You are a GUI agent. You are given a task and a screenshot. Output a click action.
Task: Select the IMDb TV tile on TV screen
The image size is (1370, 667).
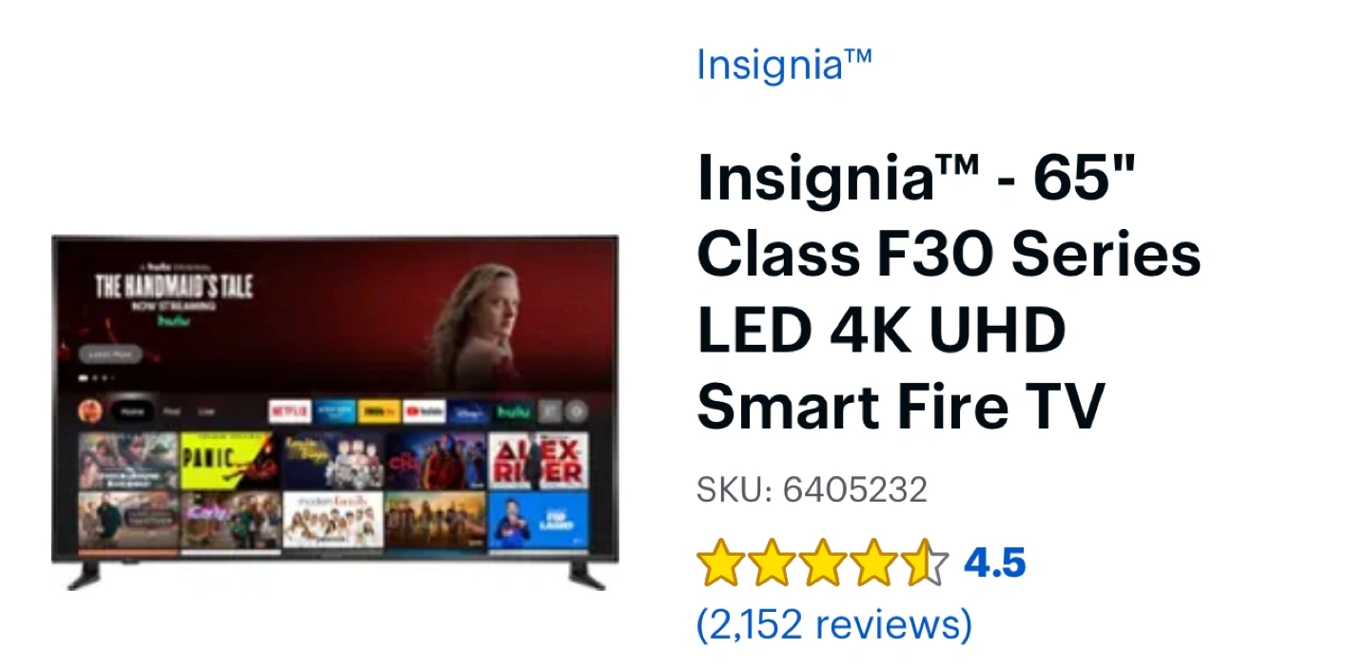379,411
